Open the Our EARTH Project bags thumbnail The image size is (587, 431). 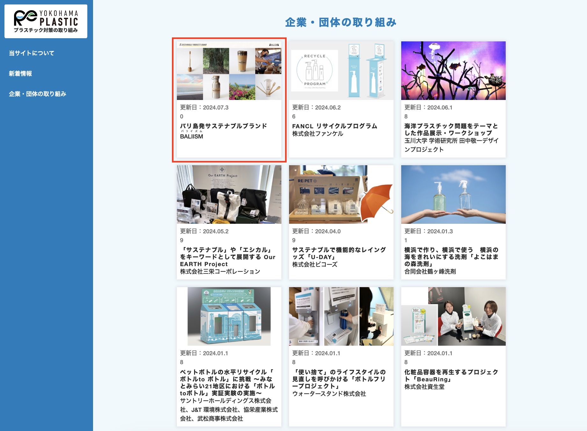tap(229, 194)
